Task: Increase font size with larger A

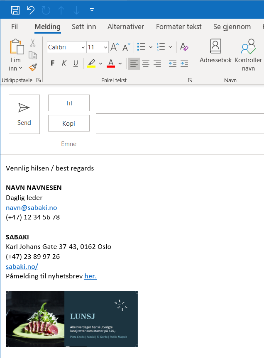Action: [115, 47]
